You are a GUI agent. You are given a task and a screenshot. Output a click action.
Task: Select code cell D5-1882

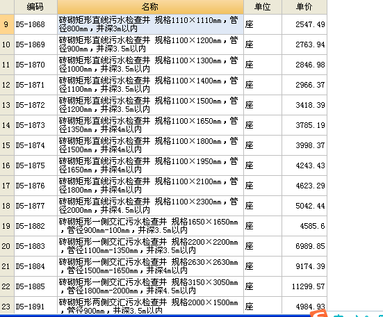(x=35, y=226)
